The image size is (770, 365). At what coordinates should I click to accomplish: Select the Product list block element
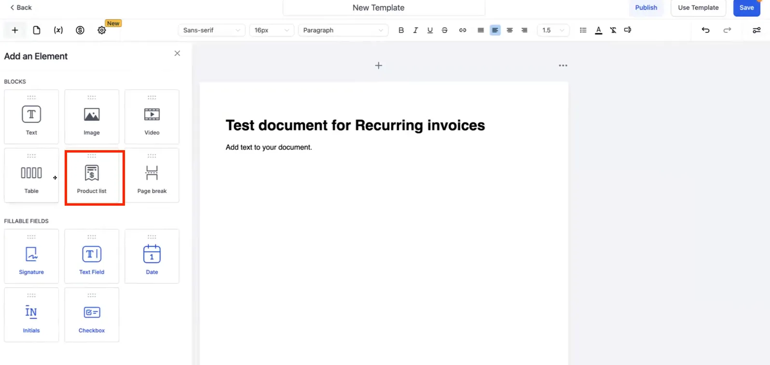click(92, 175)
